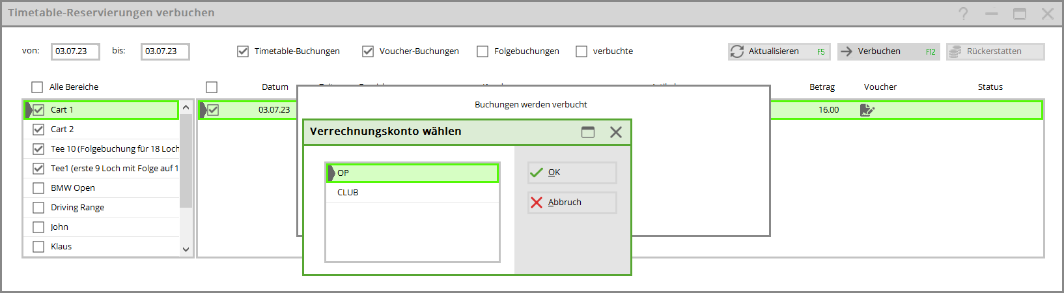This screenshot has width=1064, height=293.
Task: Click the bis date field
Action: coord(165,51)
